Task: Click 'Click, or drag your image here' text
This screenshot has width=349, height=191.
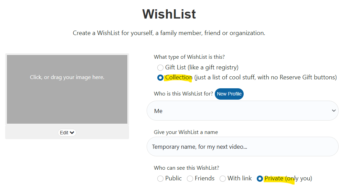Action: (x=67, y=77)
